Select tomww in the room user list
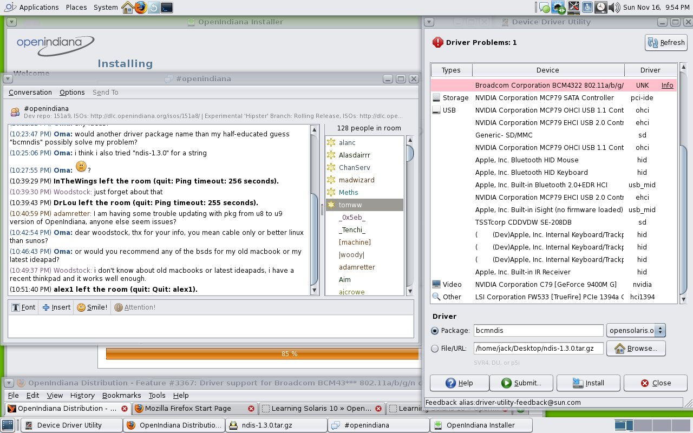 pyautogui.click(x=364, y=205)
